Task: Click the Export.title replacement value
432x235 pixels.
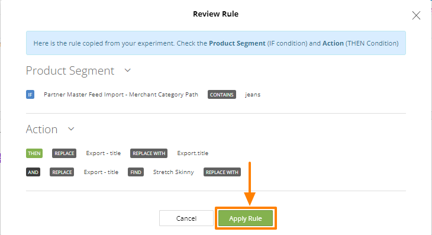Action: [x=193, y=153]
